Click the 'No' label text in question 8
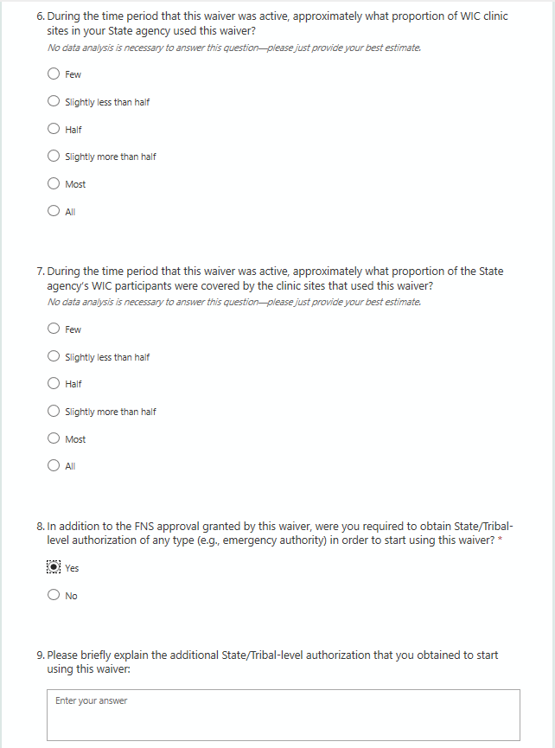This screenshot has height=748, width=555. coord(71,596)
